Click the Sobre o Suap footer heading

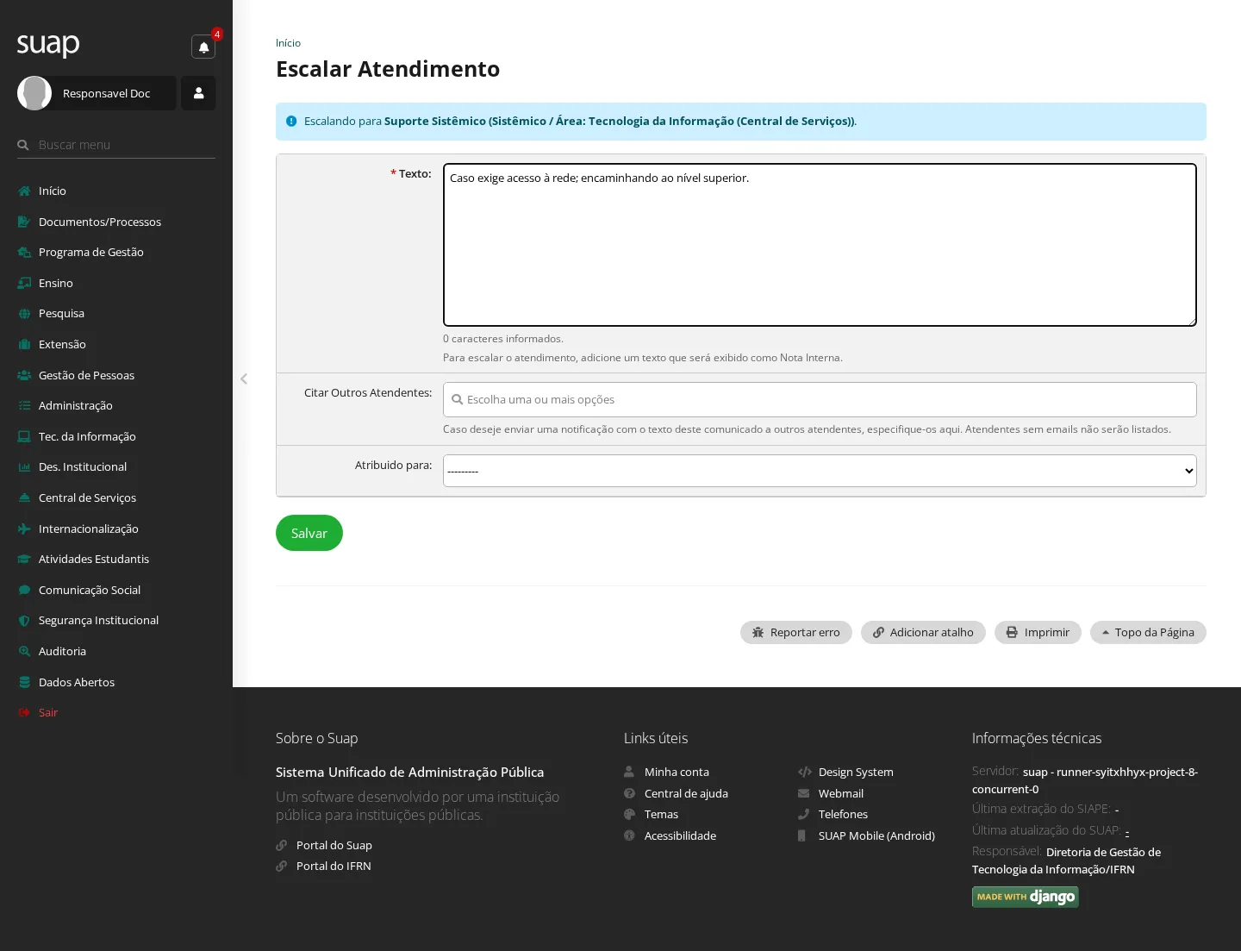[x=316, y=738]
